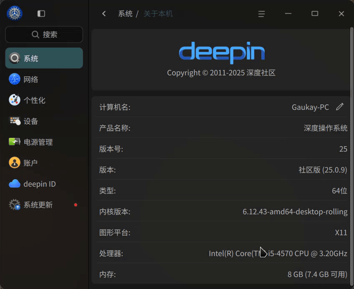
Task: Click the 产品名称 label
Action: point(115,128)
